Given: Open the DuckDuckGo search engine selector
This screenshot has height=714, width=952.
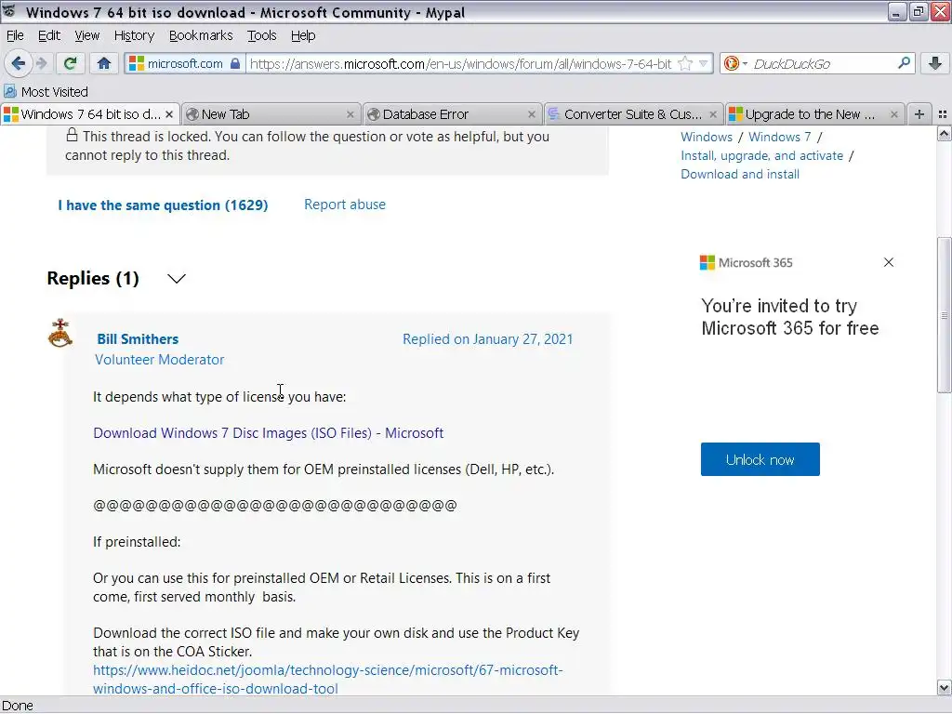Looking at the screenshot, I should [736, 63].
